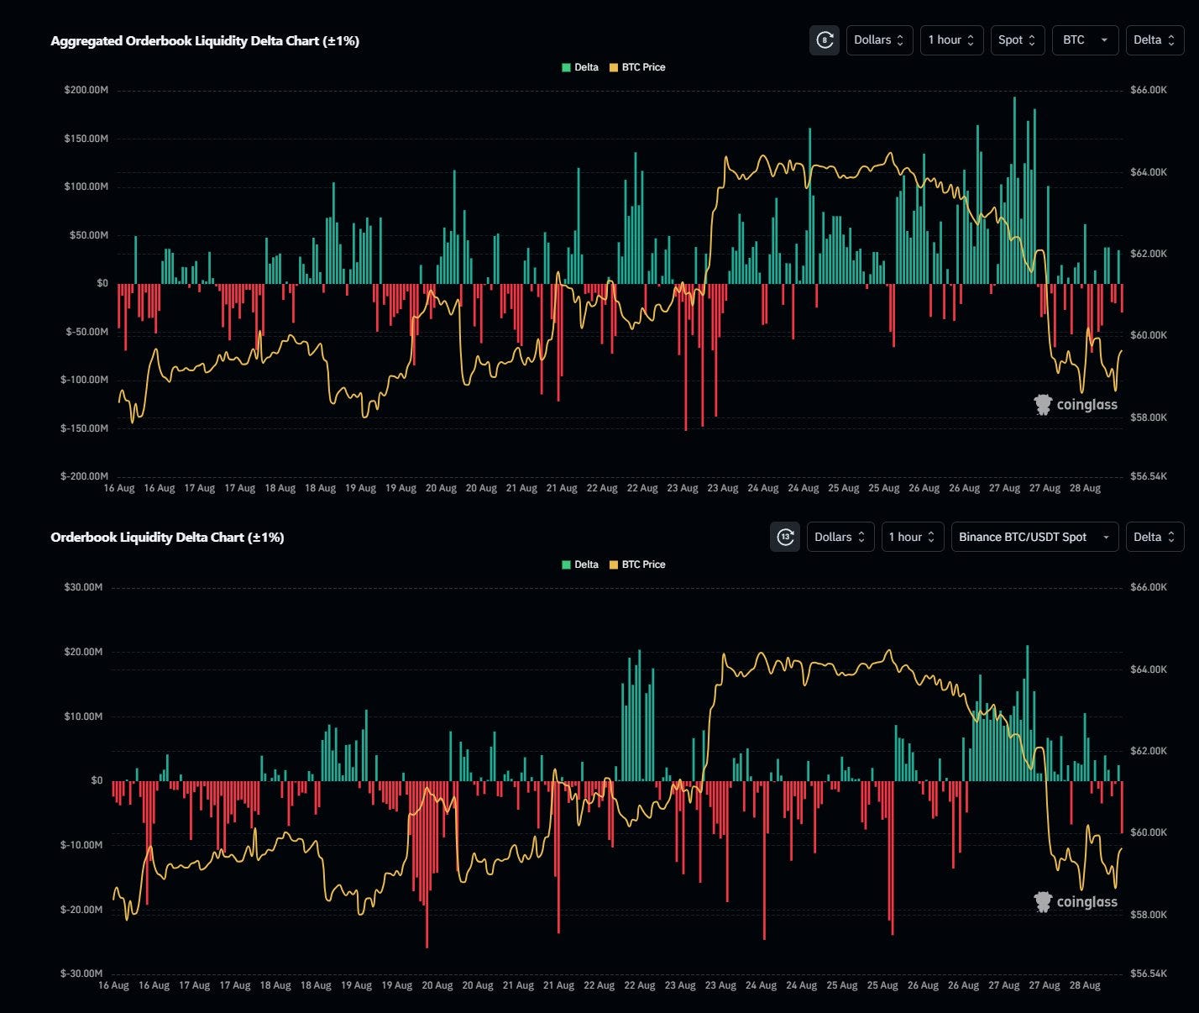Toggle the Delta series in lower Orderbook chart legend

580,564
